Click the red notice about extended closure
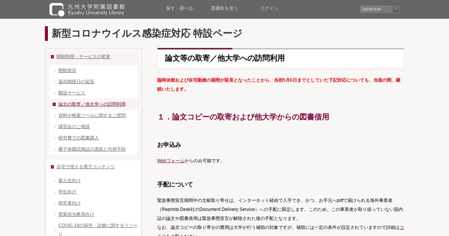Image resolution: width=449 pixels, height=236 pixels. [x=279, y=85]
